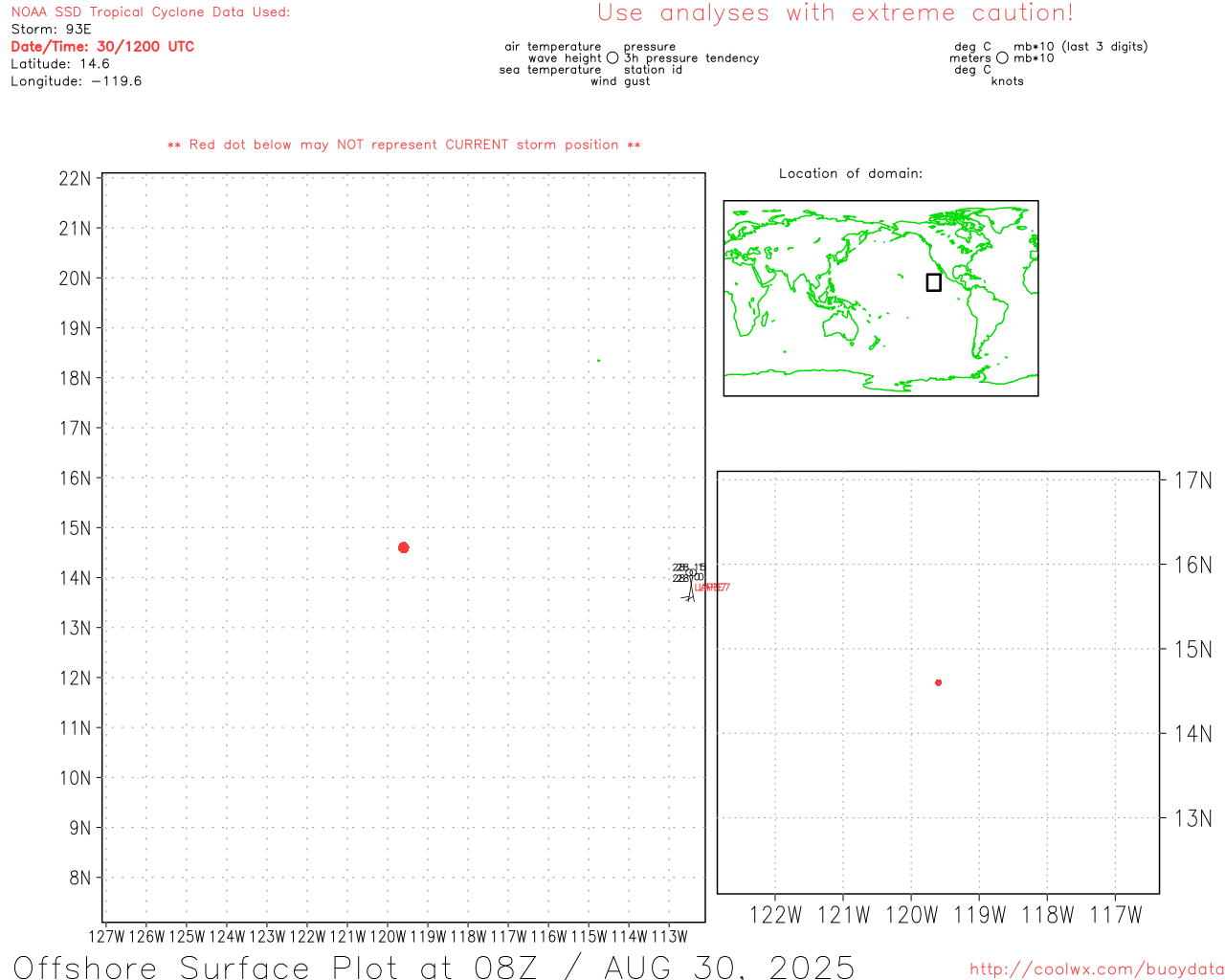Image resolution: width=1225 pixels, height=980 pixels.
Task: Click the 'Longitude: -119.6' value
Action: 77,81
